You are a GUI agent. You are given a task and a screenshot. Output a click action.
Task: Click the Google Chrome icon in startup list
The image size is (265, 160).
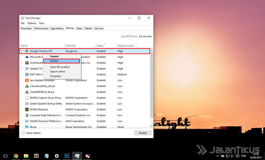pyautogui.click(x=27, y=51)
